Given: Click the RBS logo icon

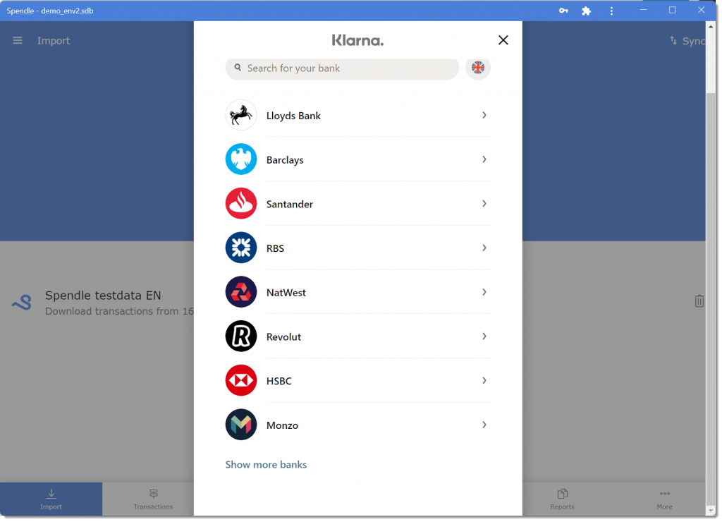Looking at the screenshot, I should [241, 248].
